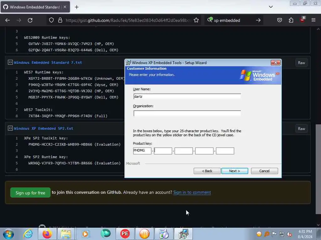The image size is (321, 240).
Task: Reload the page in Firefox
Action: [30, 20]
